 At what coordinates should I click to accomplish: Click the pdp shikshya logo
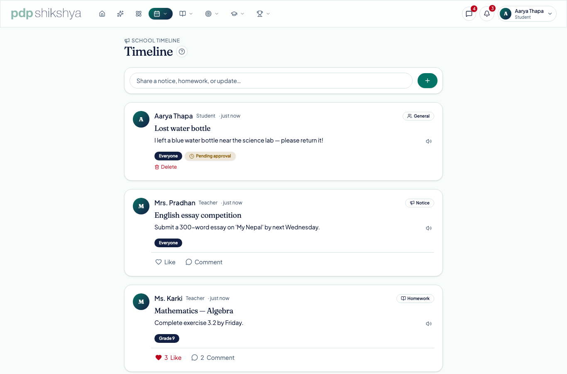point(46,13)
